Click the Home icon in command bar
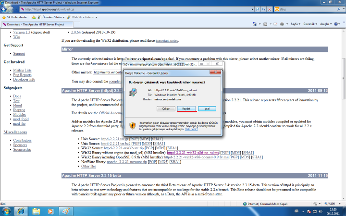The height and width of the screenshot is (216, 346). pos(255,24)
